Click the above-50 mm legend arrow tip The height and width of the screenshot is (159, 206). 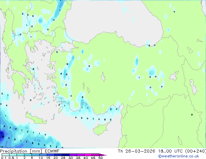pyautogui.click(x=103, y=155)
